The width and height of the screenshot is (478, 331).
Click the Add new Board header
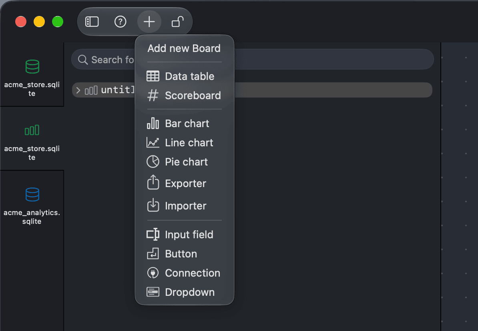tap(184, 48)
